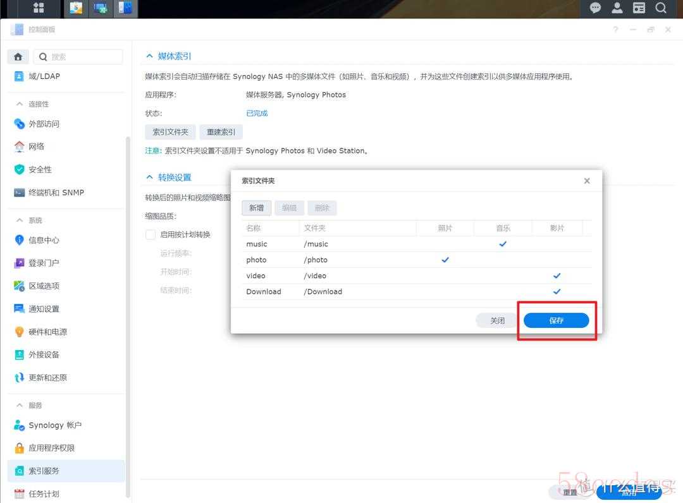Image resolution: width=683 pixels, height=503 pixels.
Task: Click the 已完成 status link
Action: click(x=257, y=113)
